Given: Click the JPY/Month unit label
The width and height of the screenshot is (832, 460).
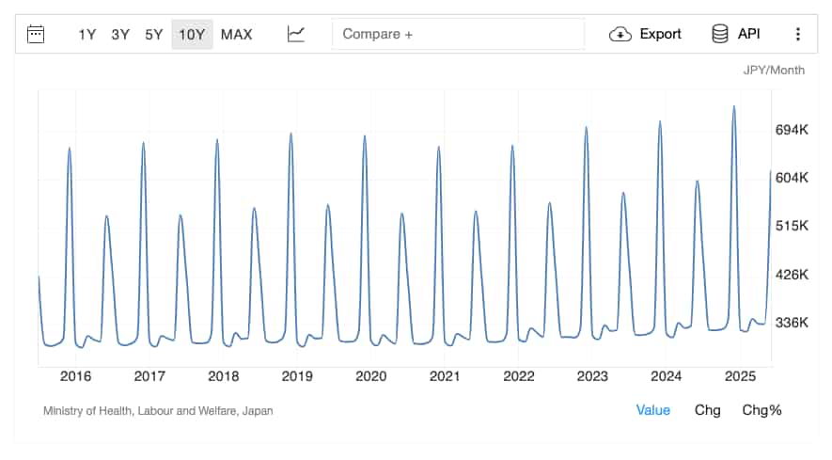Looking at the screenshot, I should (774, 71).
